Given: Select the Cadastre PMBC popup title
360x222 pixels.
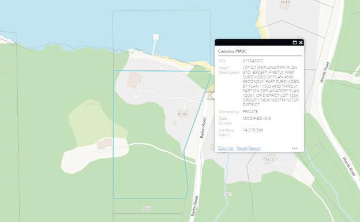Looking at the screenshot, I should [x=232, y=51].
